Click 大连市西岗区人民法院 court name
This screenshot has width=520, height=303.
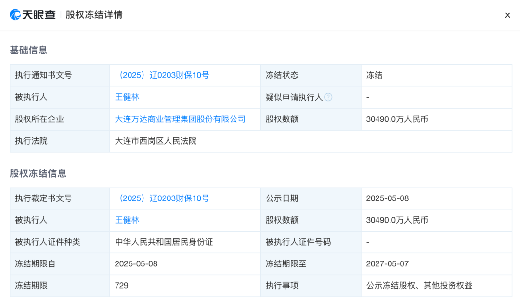tap(156, 141)
